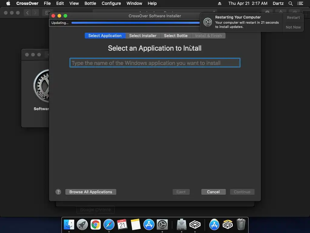
Task: Click the eject icon in menu bar
Action: (x=219, y=3)
